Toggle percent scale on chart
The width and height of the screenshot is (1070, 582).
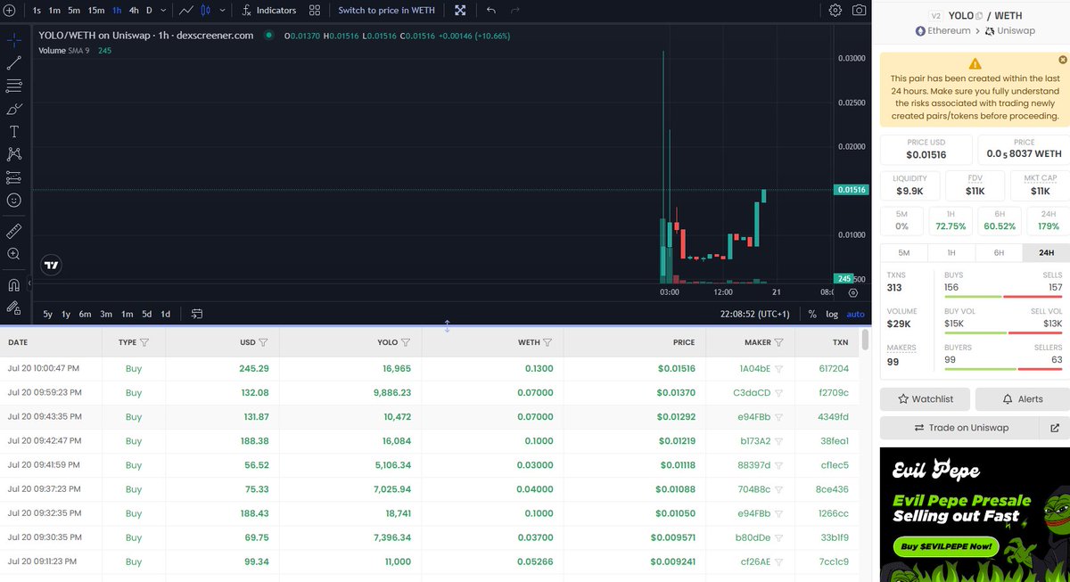812,314
